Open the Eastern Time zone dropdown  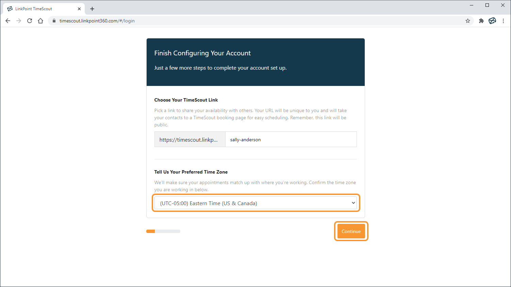coord(255,203)
